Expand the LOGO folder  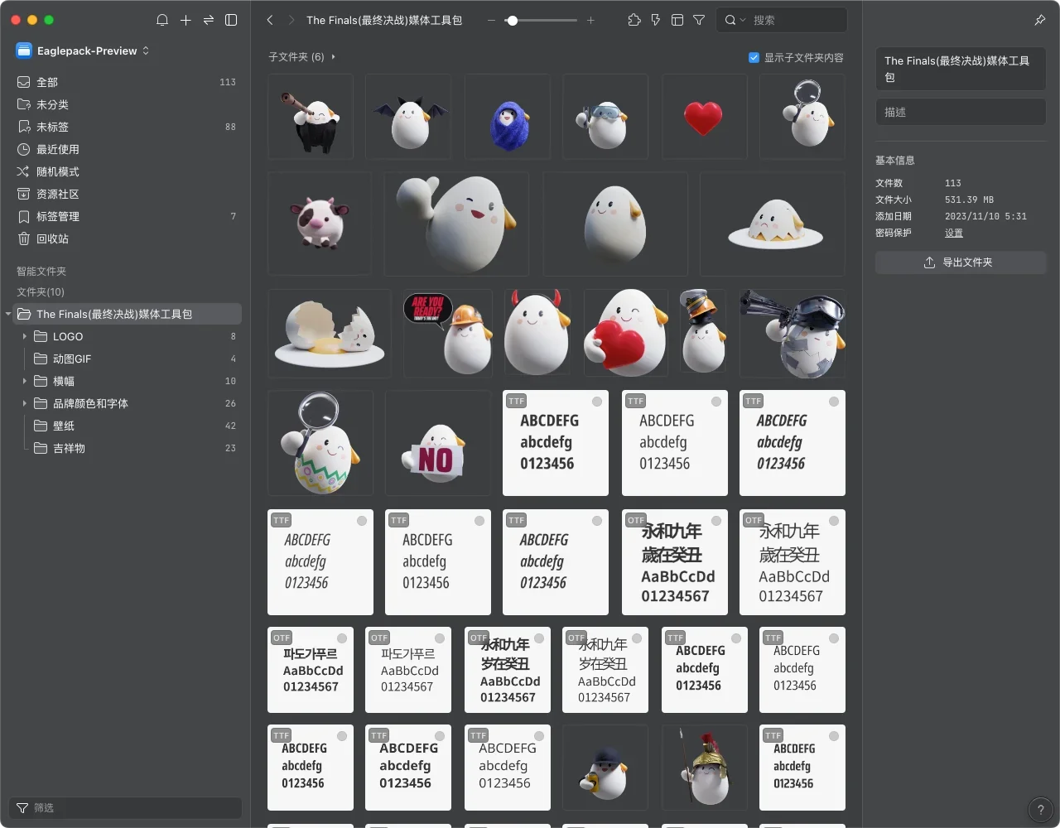[25, 336]
